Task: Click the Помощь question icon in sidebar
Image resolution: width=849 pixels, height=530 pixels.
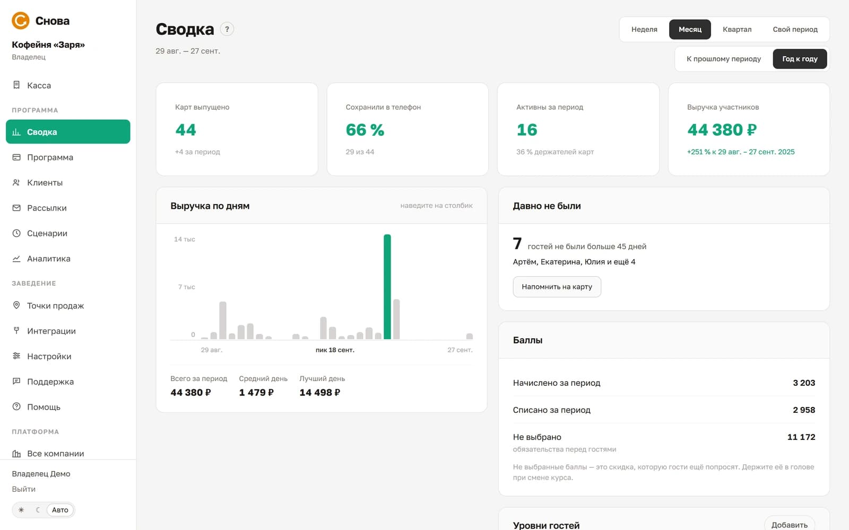Action: [16, 407]
